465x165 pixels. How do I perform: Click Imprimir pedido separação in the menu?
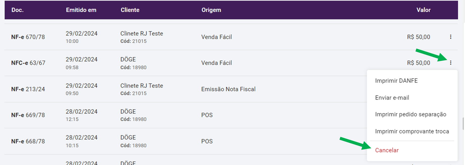click(x=410, y=114)
